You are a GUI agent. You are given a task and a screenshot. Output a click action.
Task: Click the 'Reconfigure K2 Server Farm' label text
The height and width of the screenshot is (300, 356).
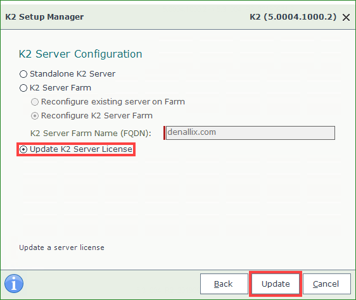click(x=97, y=116)
